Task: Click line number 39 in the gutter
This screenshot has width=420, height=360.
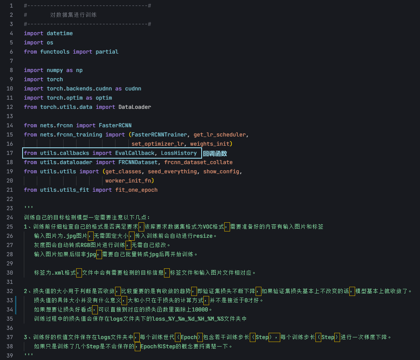Action: point(10,355)
